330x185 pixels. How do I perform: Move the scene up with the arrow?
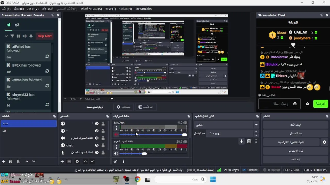[27, 161]
